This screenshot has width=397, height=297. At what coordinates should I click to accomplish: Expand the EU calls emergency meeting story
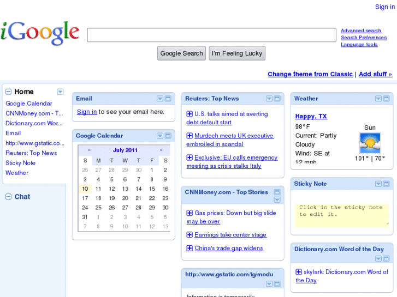[x=189, y=157]
